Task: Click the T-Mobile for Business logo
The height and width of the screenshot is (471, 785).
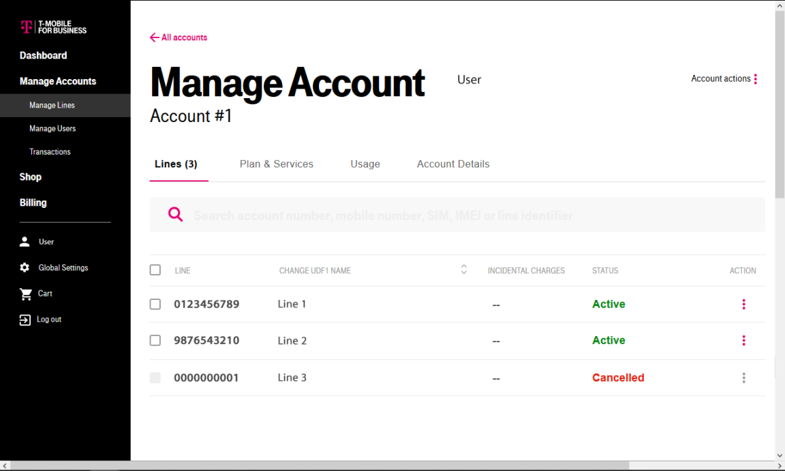Action: pos(53,27)
